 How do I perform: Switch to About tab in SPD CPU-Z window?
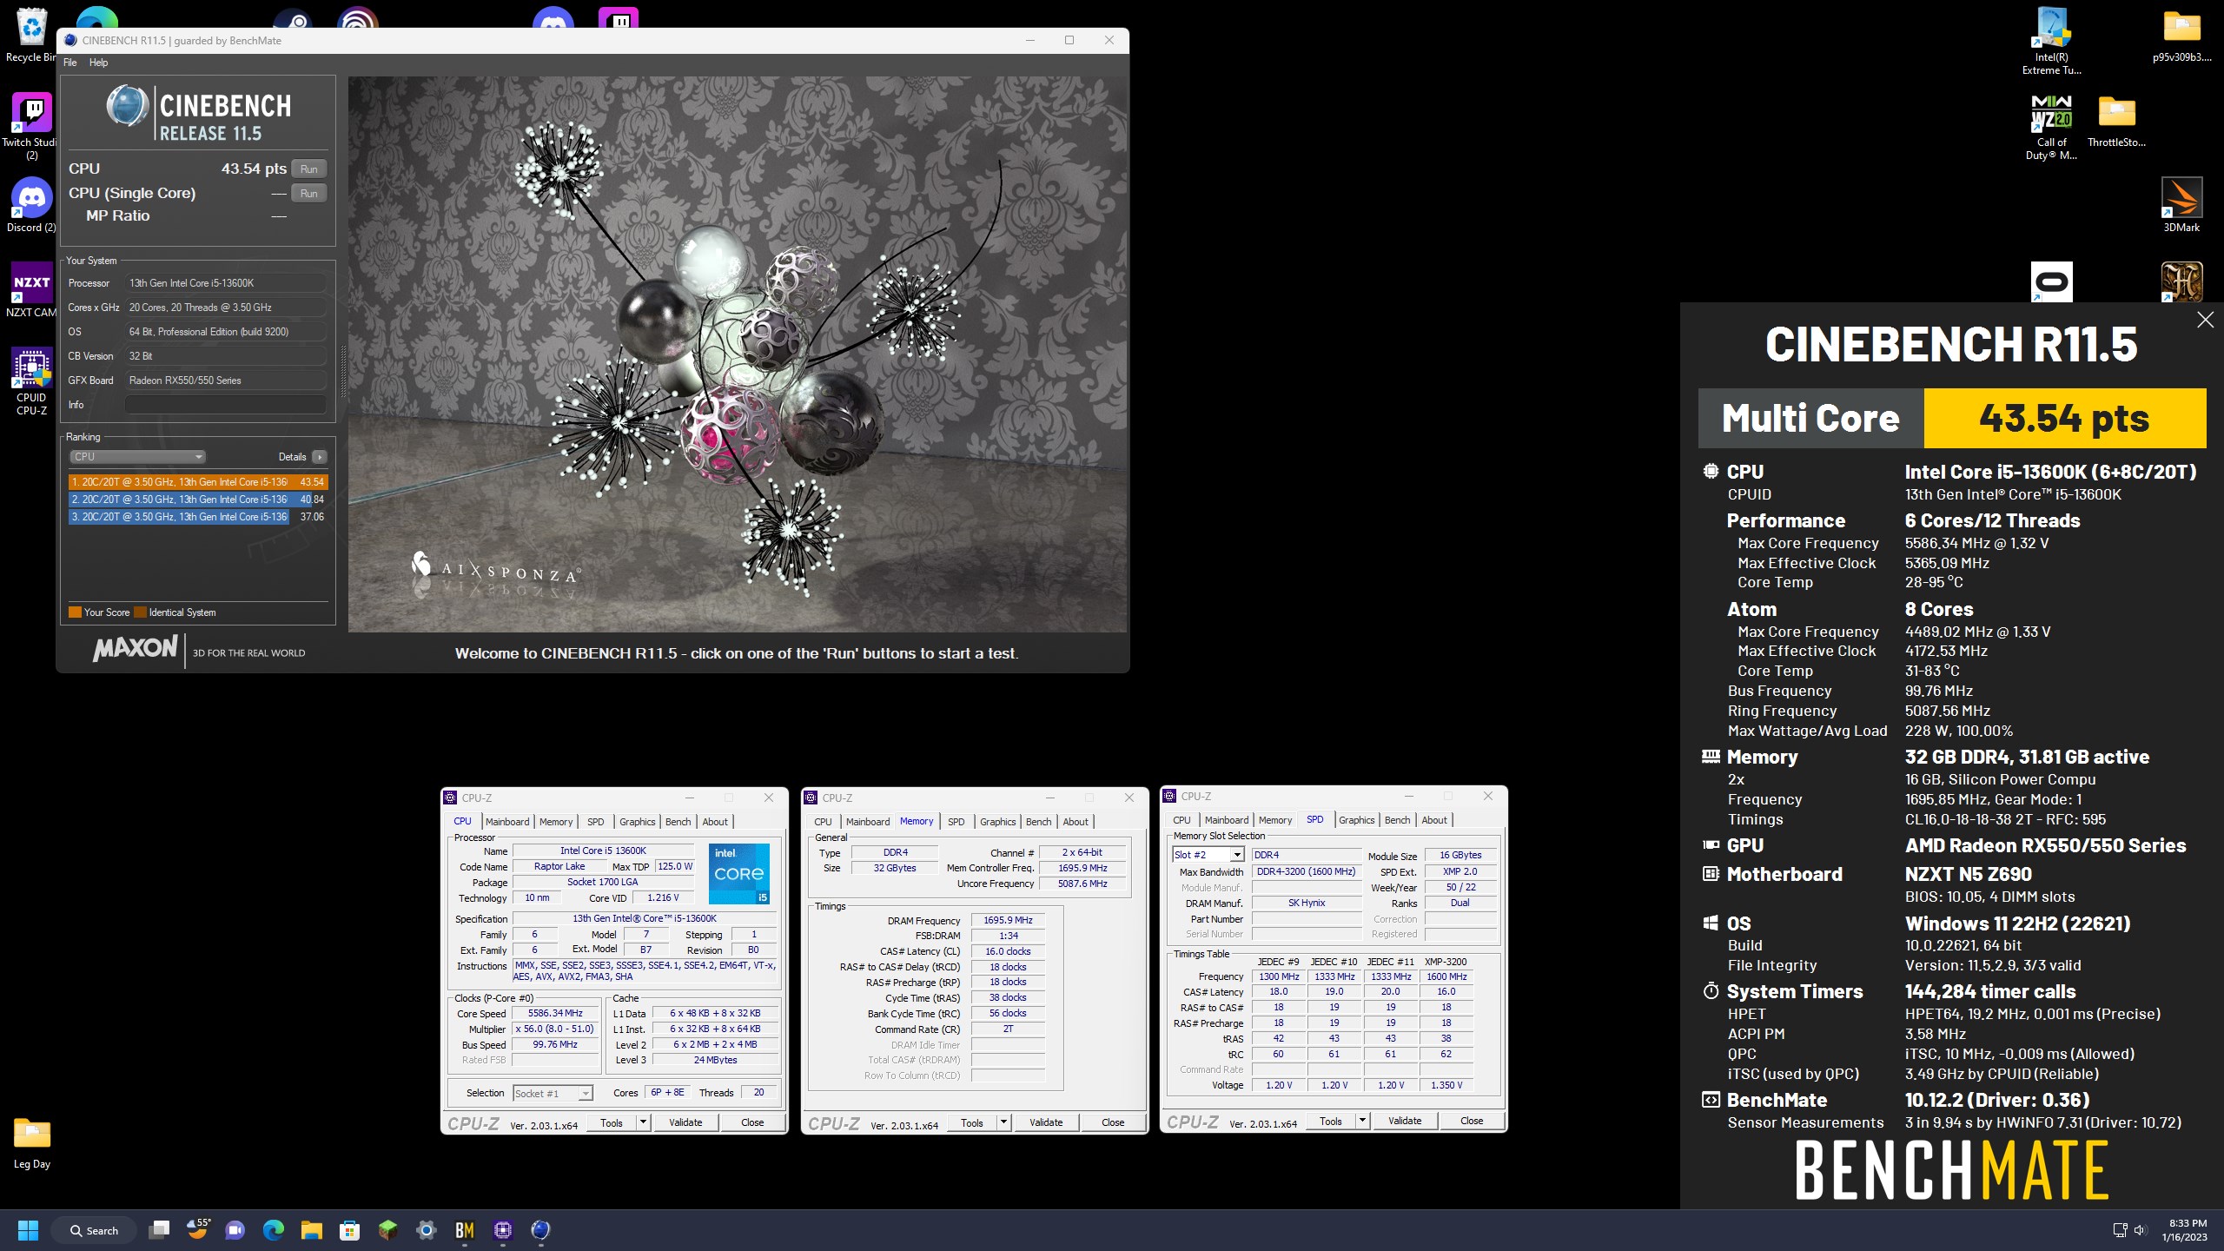(x=1434, y=820)
